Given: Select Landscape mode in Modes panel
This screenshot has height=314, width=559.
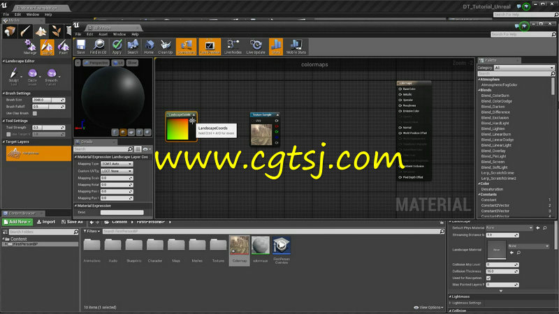Looking at the screenshot, I should [41, 31].
